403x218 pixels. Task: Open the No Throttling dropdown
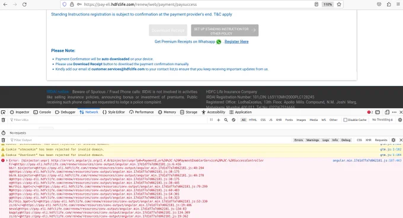pos(382,120)
